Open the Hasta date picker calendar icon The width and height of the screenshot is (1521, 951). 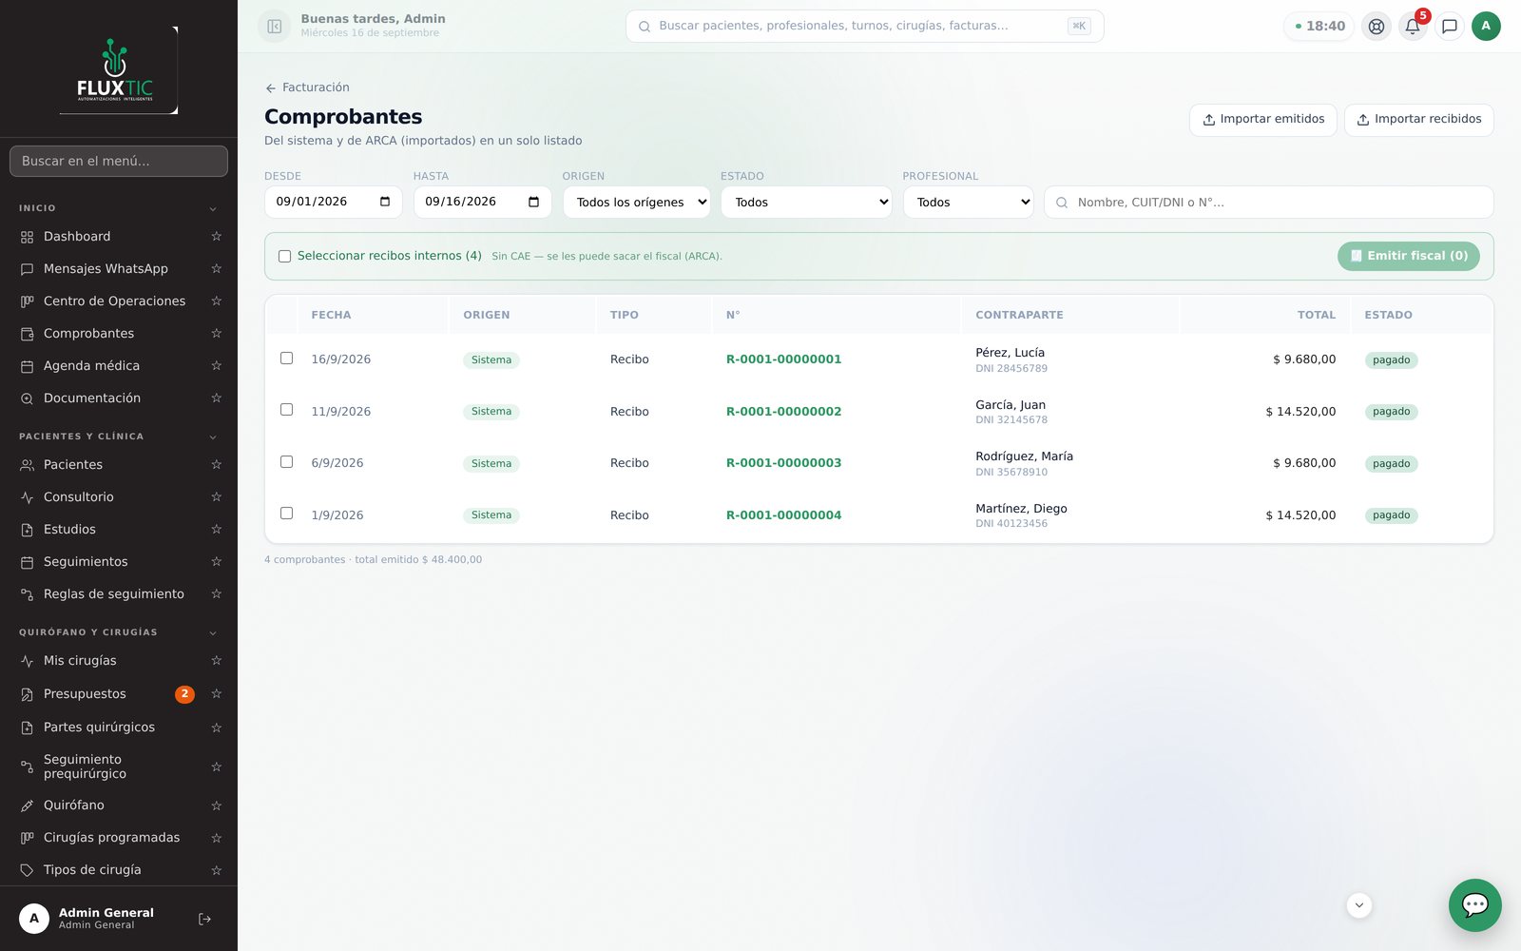(x=533, y=202)
